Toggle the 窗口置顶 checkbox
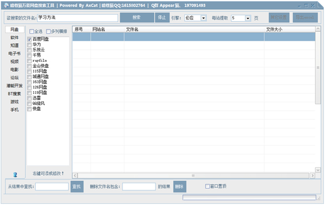This screenshot has height=205, width=325. click(207, 187)
